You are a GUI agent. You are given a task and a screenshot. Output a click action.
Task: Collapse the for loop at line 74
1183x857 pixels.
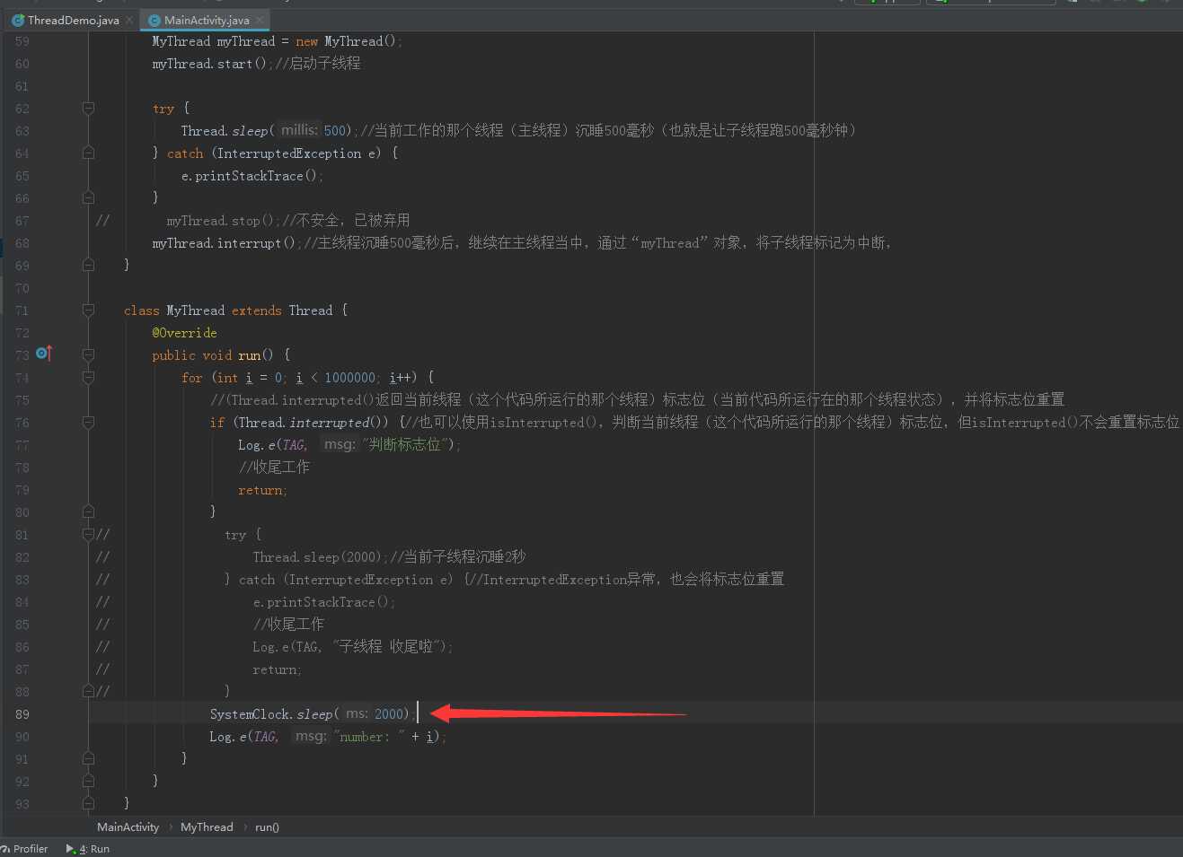coord(88,377)
